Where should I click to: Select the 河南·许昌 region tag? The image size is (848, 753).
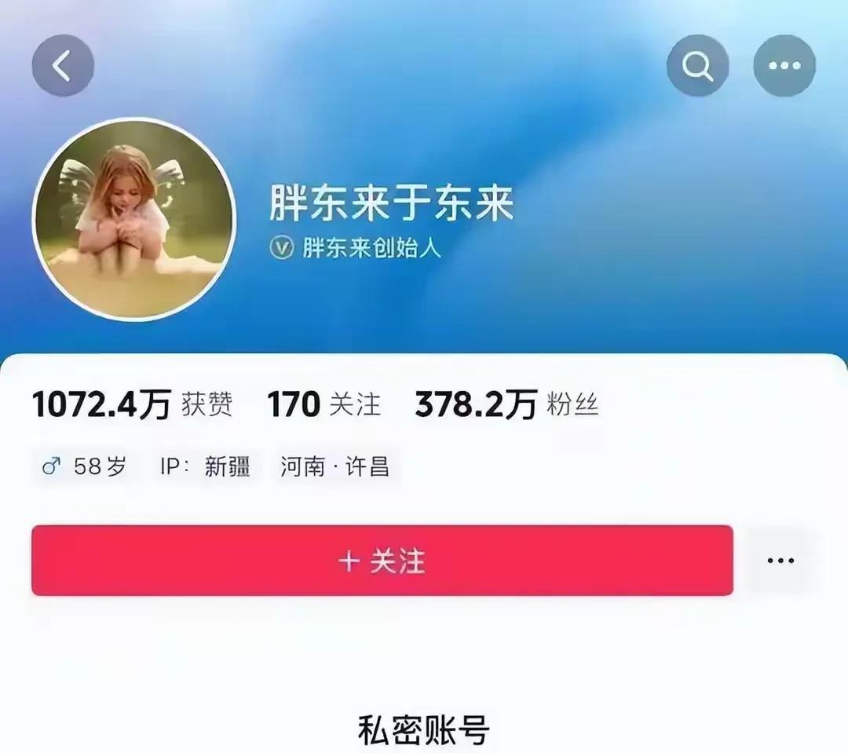[x=334, y=466]
